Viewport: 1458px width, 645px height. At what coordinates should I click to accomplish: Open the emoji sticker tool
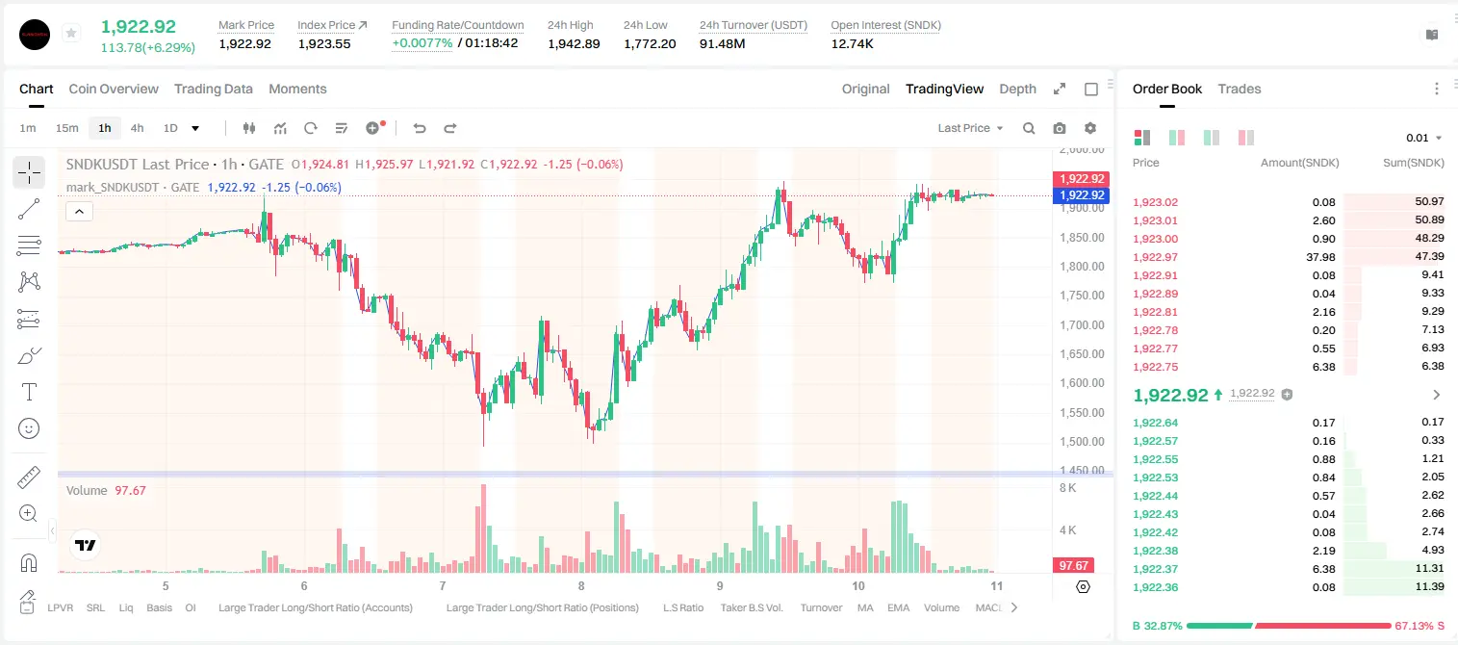pos(29,428)
